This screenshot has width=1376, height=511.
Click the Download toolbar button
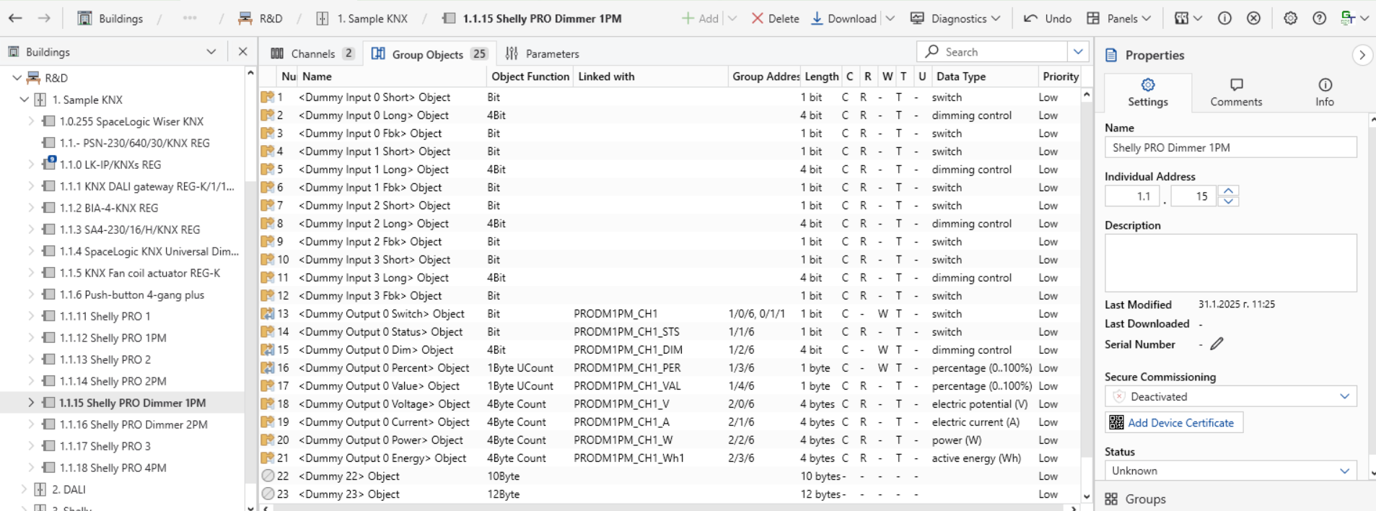(x=843, y=18)
